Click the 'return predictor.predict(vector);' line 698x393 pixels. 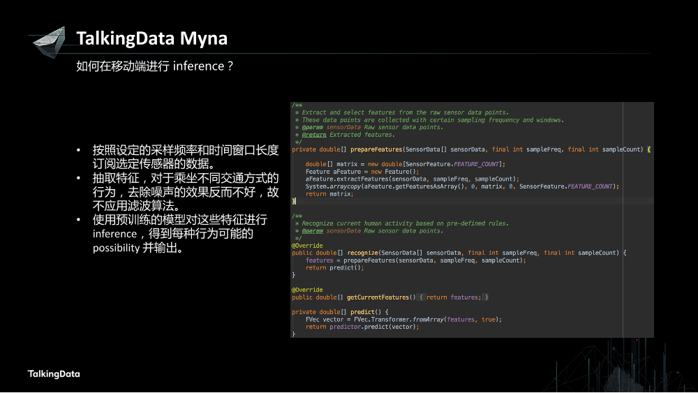coord(362,327)
